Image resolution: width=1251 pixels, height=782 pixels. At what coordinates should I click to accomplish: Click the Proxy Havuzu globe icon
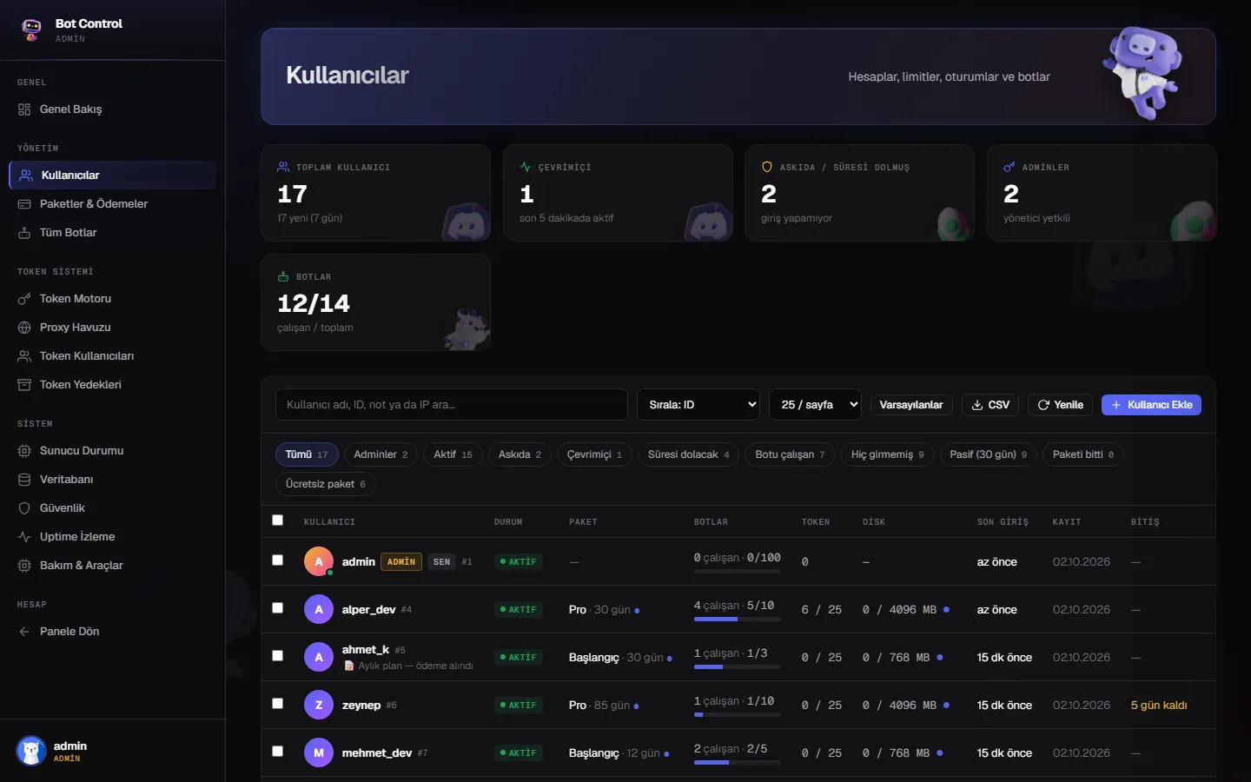[x=24, y=328]
